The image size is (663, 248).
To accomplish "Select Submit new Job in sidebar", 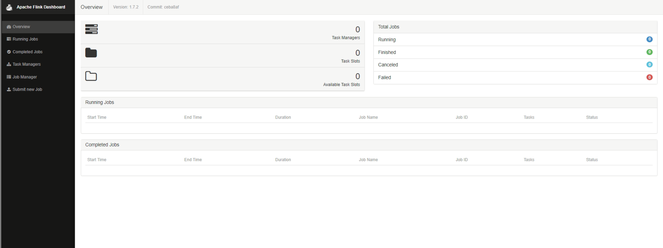I will (x=38, y=89).
